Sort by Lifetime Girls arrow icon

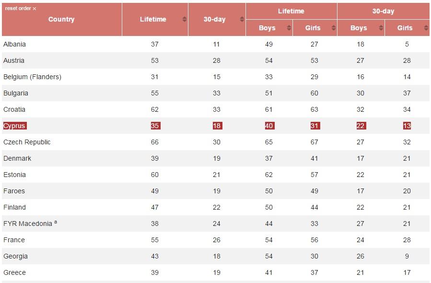[334, 28]
